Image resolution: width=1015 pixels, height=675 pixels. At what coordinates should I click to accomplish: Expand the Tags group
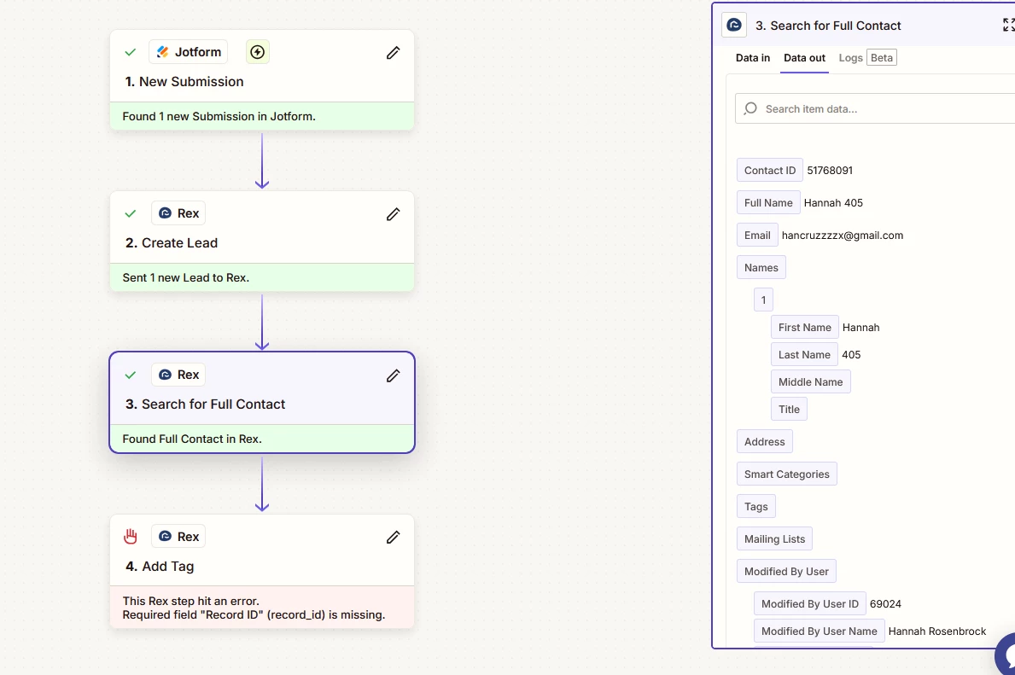[x=756, y=506]
